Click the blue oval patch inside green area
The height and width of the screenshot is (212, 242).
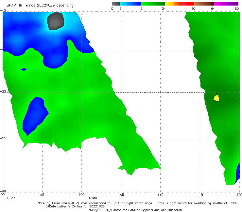tap(36, 116)
